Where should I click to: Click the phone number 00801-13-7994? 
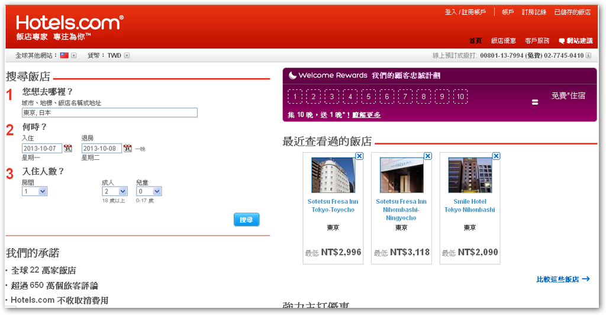click(502, 55)
